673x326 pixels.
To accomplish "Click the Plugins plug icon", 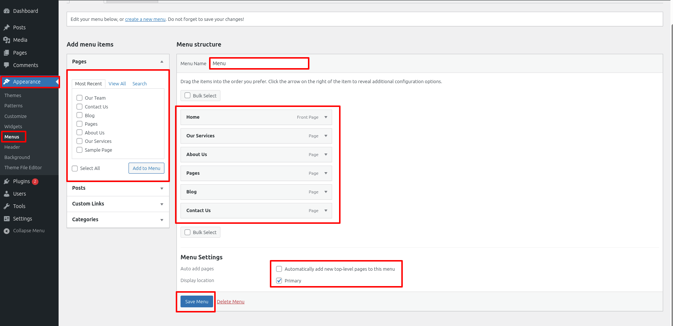I will click(x=7, y=181).
